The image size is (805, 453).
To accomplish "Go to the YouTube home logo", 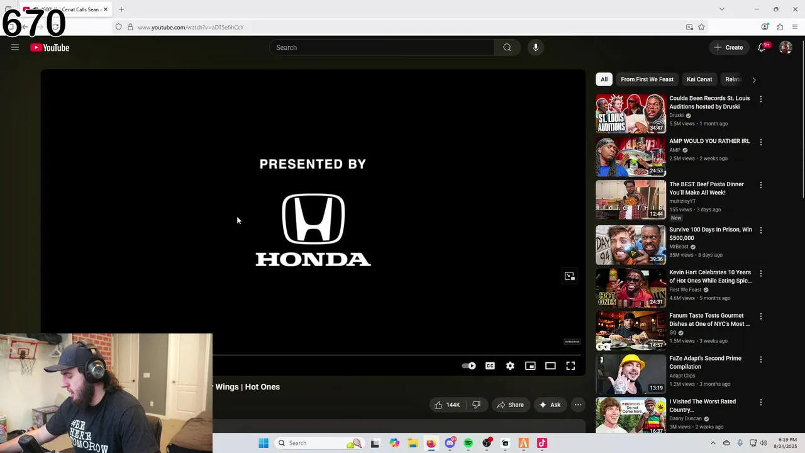I will point(50,48).
